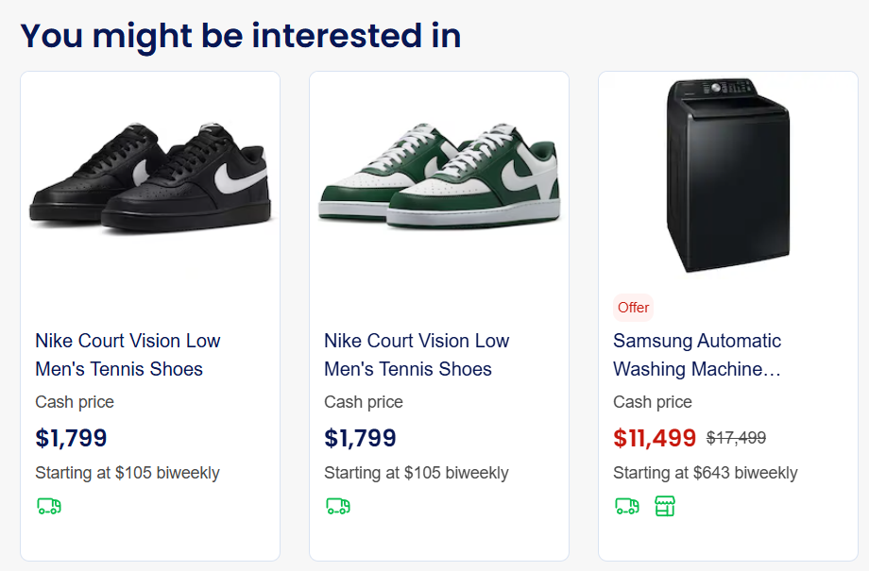The image size is (869, 571).
Task: Open Samsung Automatic Washing Machine title link
Action: 697,355
